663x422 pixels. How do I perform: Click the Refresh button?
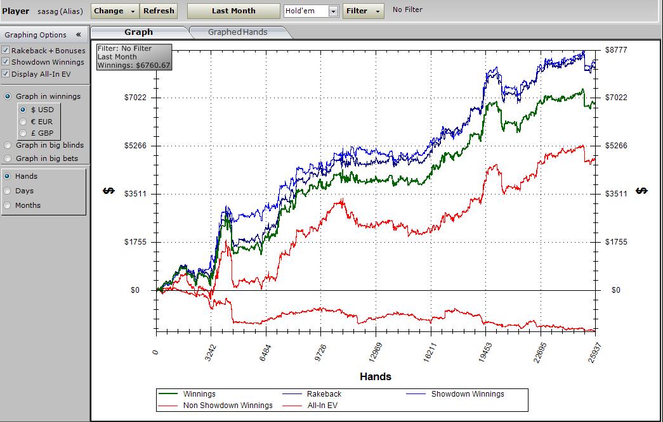[159, 11]
